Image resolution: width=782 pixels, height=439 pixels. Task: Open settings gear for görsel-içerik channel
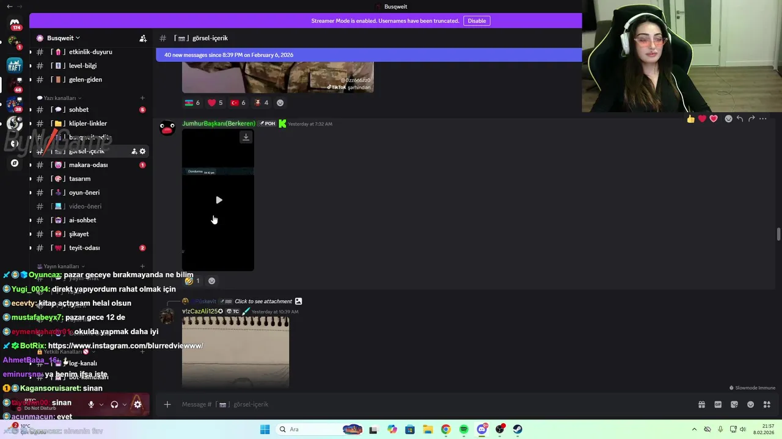[142, 151]
